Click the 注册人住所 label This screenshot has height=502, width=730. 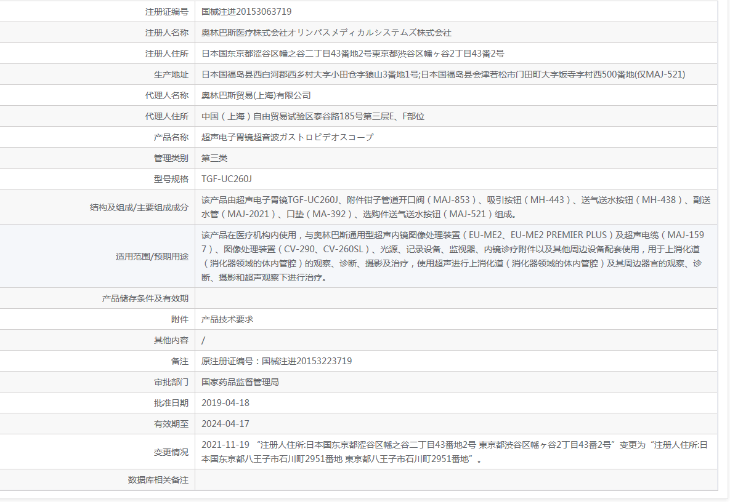[167, 54]
